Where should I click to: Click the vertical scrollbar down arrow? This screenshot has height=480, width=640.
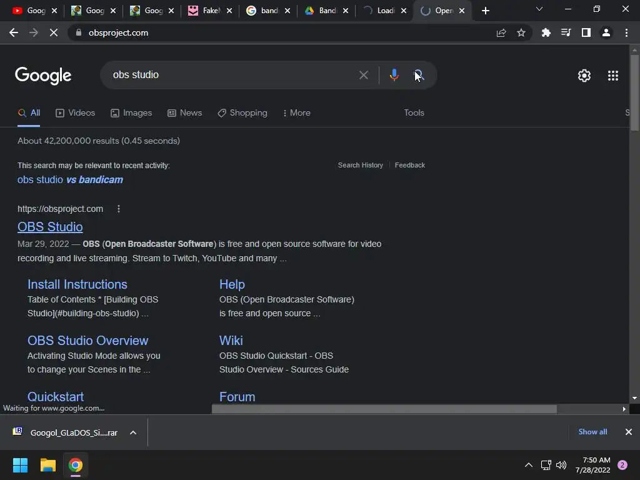pos(634,398)
